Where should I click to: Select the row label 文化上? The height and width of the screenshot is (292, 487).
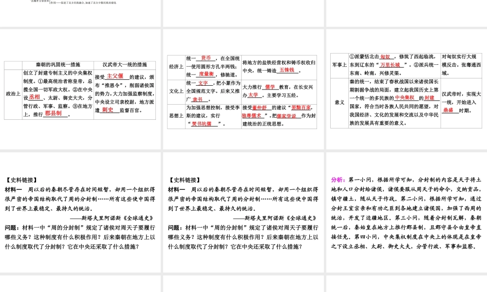click(176, 91)
